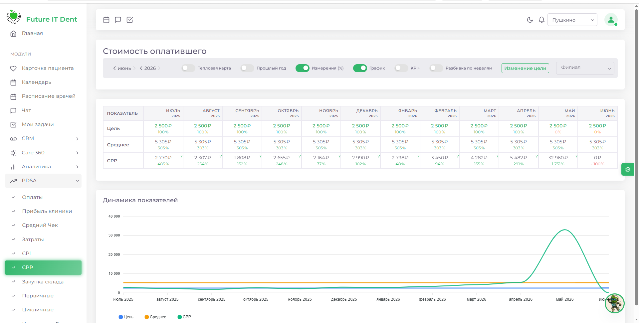Screen dimensions: 639x323
Task: Open the user profile avatar
Action: tap(611, 20)
